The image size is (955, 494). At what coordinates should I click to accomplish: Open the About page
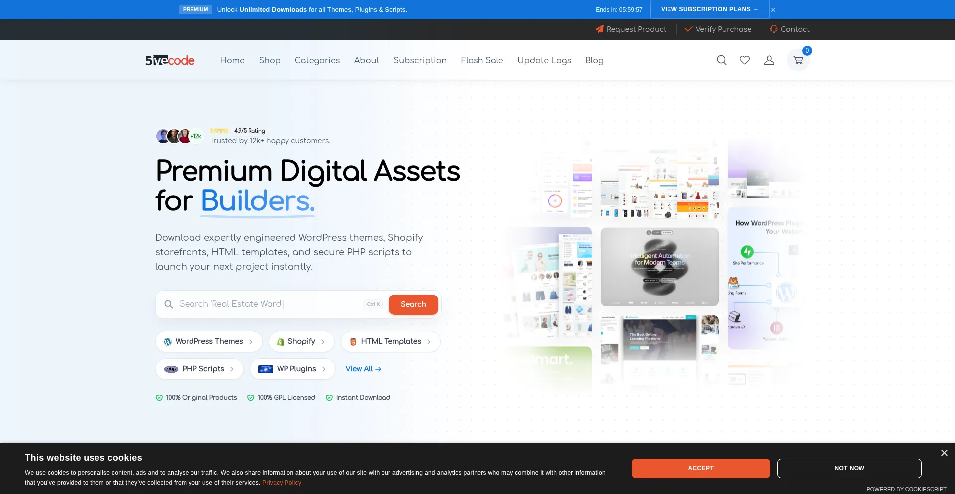[367, 60]
